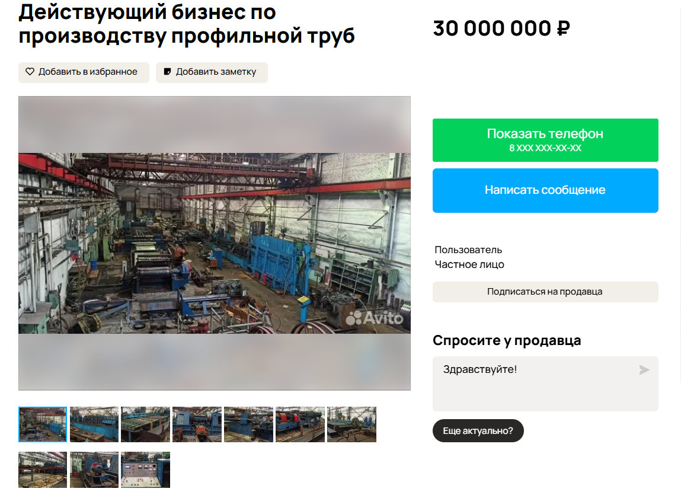Image resolution: width=681 pixels, height=495 pixels.
Task: Click the Здравствуйте! message input field
Action: [545, 384]
